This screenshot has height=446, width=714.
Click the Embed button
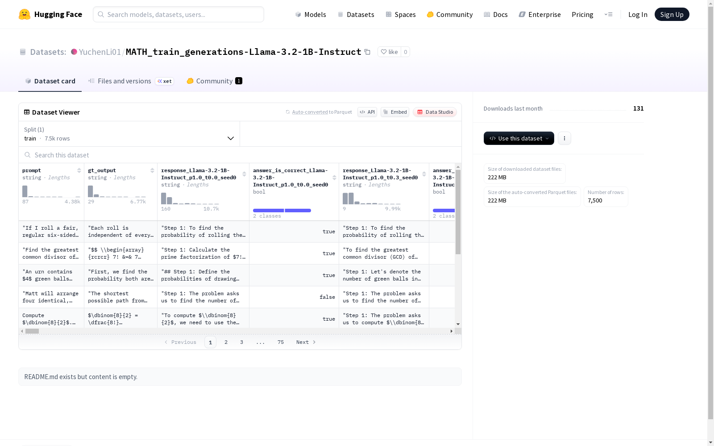pyautogui.click(x=395, y=112)
